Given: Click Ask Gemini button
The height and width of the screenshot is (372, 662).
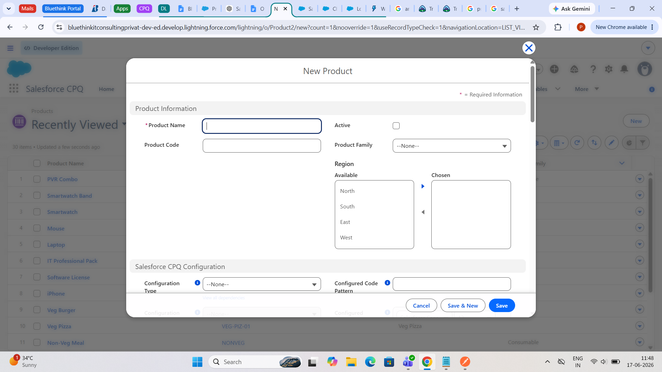Looking at the screenshot, I should pos(572,9).
